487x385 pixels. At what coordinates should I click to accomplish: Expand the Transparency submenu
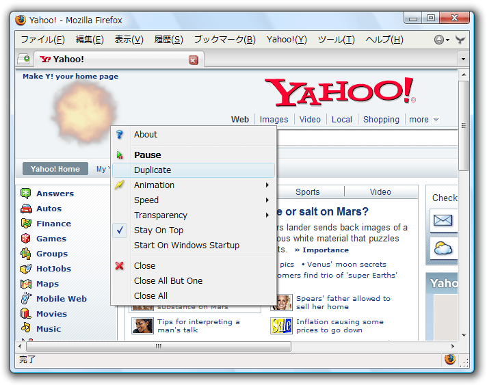(x=267, y=215)
